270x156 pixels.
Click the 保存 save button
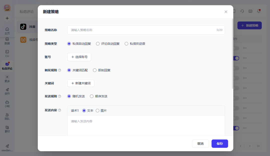[220, 143]
